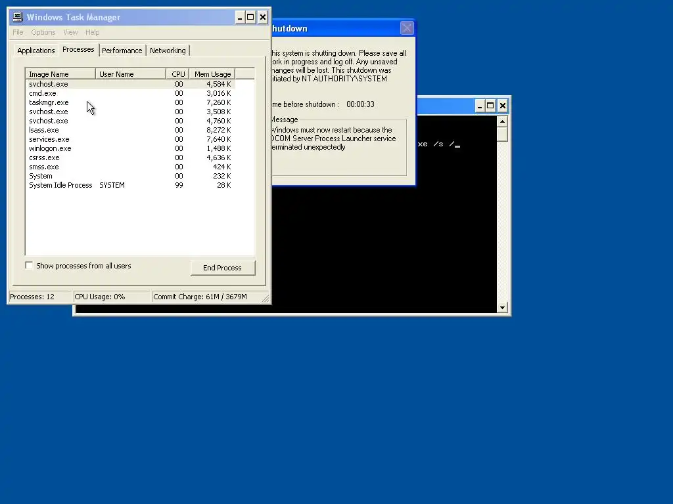Click the 99 CPU value cell
Viewport: 673px width, 504px height.
[x=179, y=185]
